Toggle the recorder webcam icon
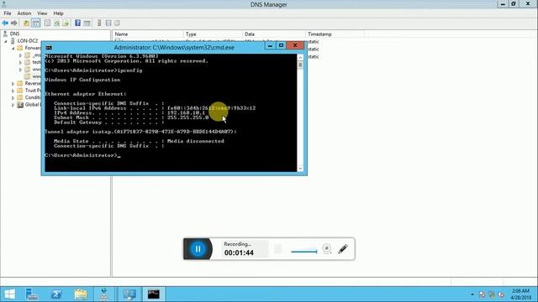Viewport: 538px width, 302px height. [x=327, y=248]
